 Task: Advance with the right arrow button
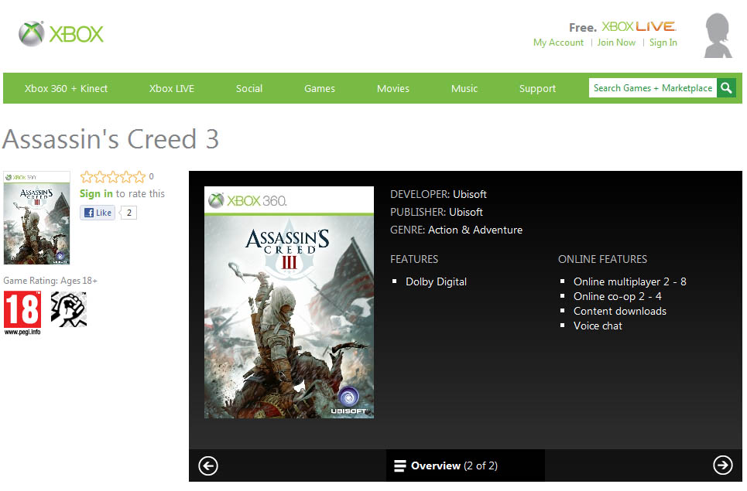tap(722, 465)
